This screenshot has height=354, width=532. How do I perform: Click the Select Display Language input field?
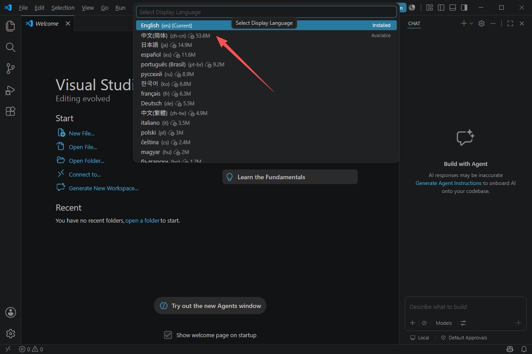click(x=266, y=12)
